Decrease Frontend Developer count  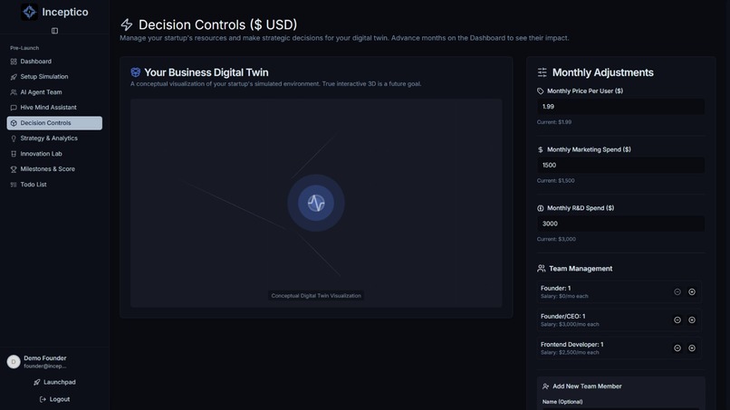click(677, 348)
